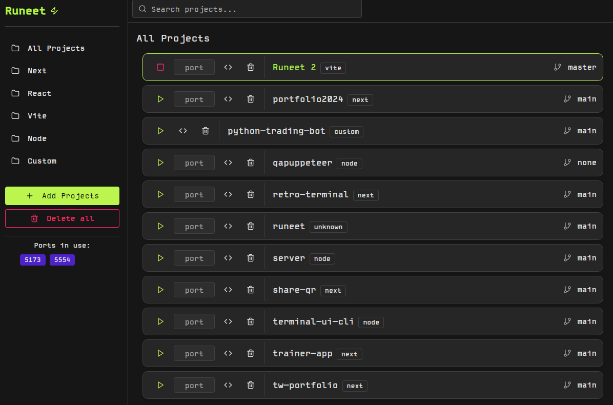Click the git branch icon for Runeet 2

click(x=558, y=67)
